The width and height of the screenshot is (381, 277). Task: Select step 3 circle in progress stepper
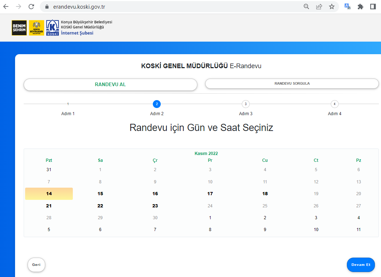click(x=246, y=104)
